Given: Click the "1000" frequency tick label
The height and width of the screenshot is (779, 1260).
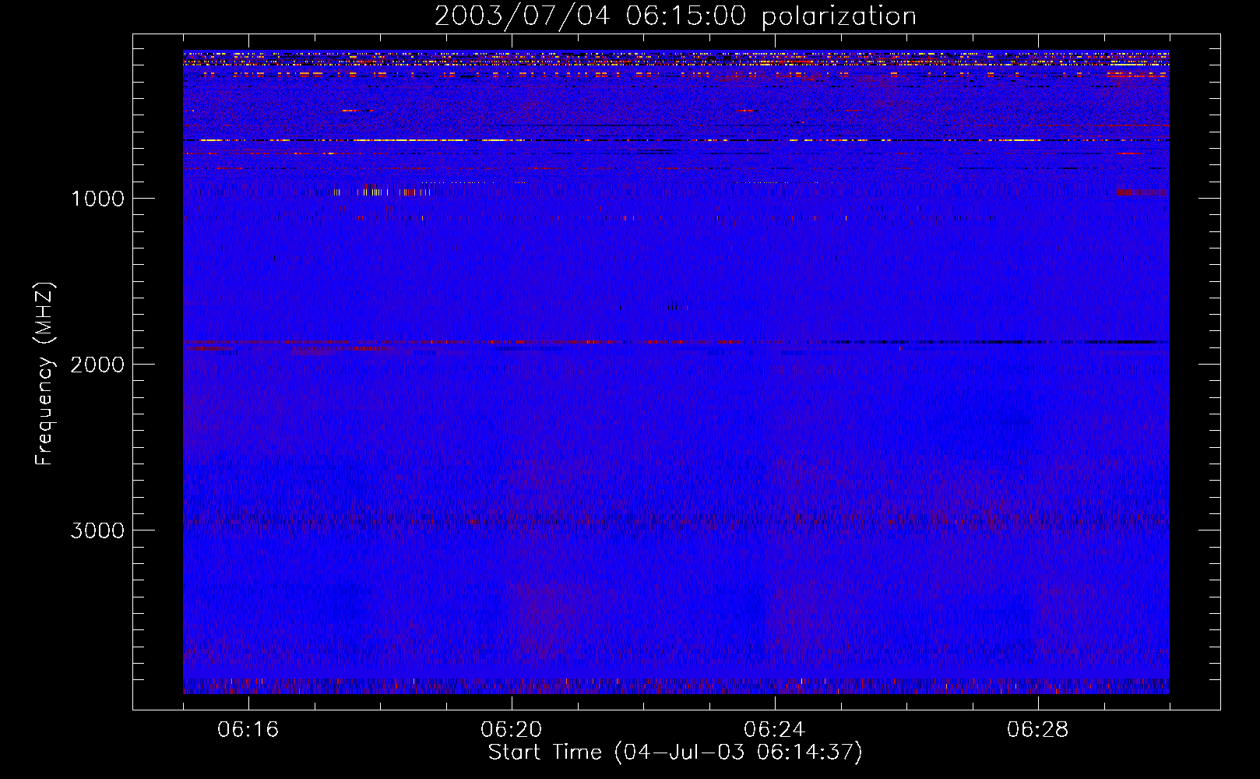Looking at the screenshot, I should pyautogui.click(x=97, y=199).
